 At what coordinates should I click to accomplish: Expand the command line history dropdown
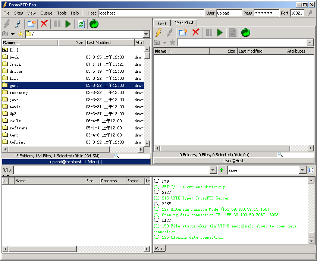coord(213,170)
